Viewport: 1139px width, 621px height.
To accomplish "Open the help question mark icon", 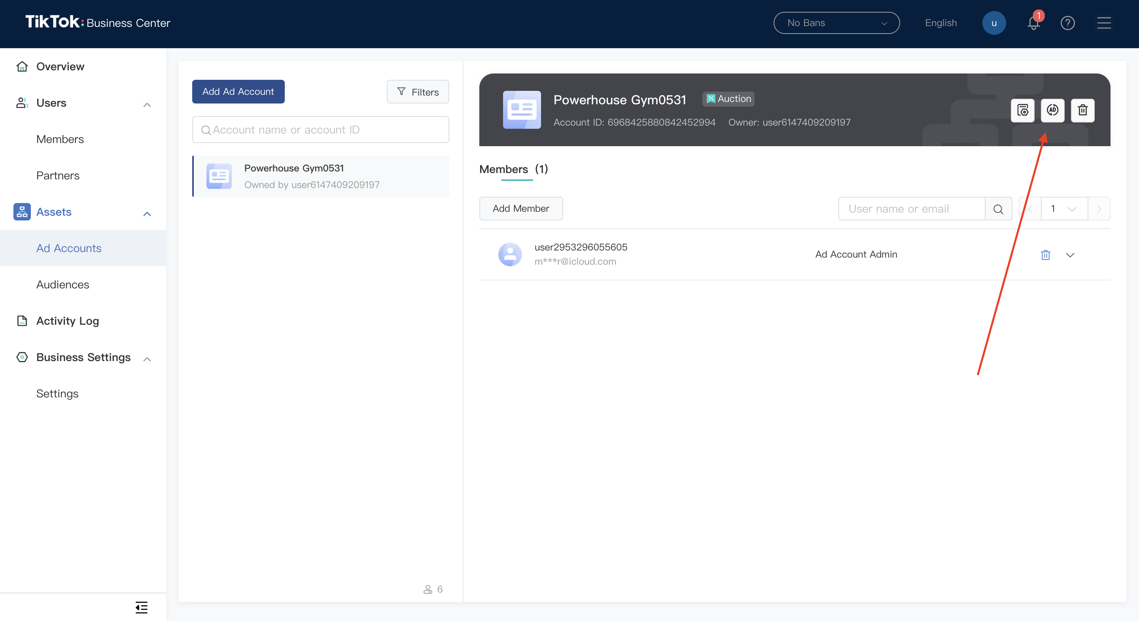I will point(1067,23).
